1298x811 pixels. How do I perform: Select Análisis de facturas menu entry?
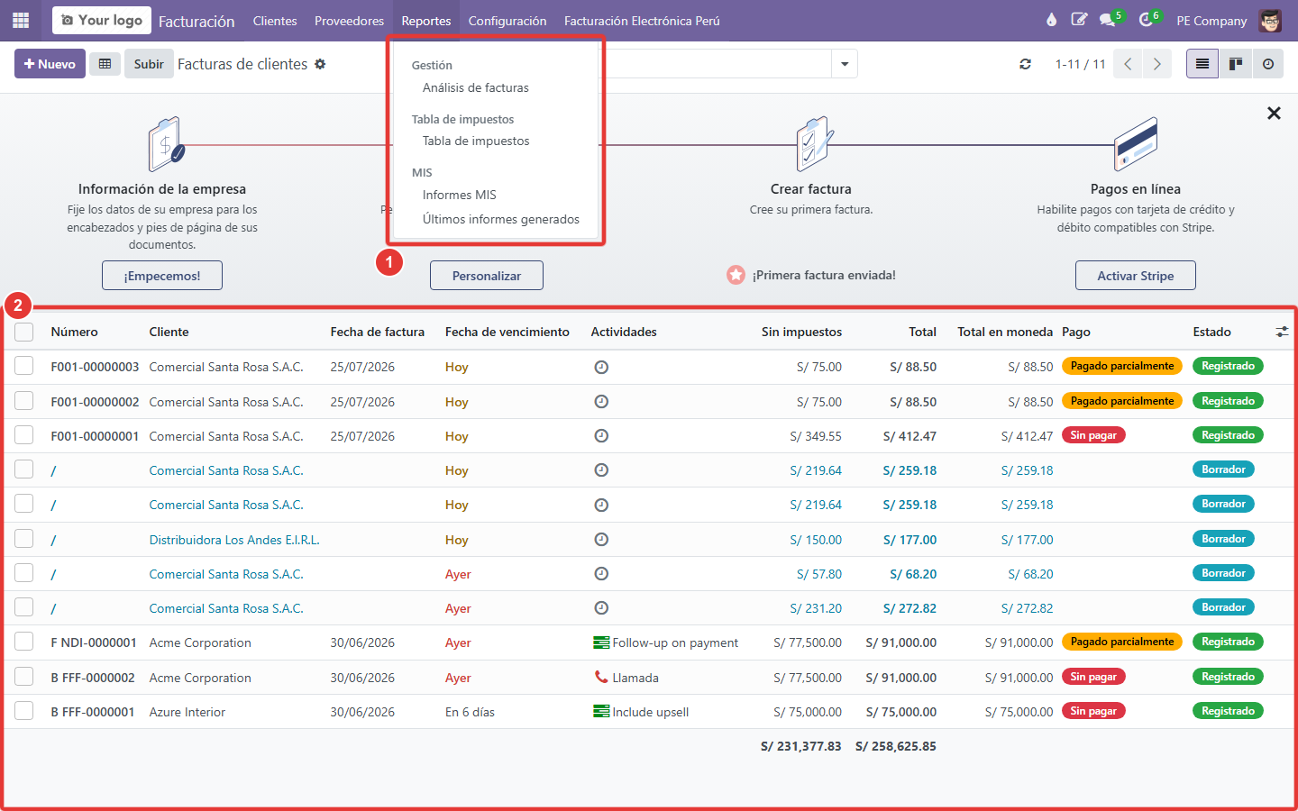click(475, 87)
